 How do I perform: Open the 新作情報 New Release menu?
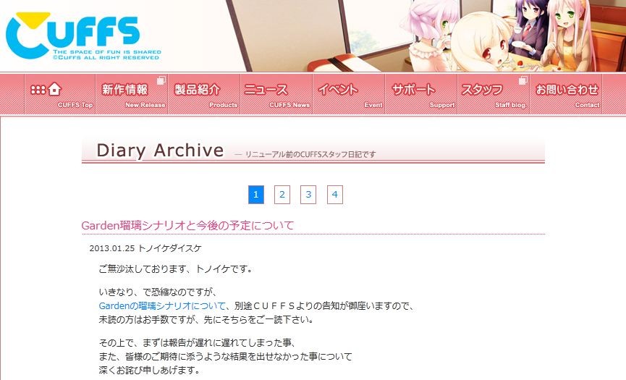pyautogui.click(x=132, y=95)
